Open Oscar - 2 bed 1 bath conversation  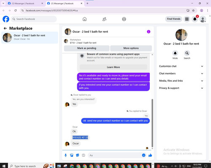(30, 38)
